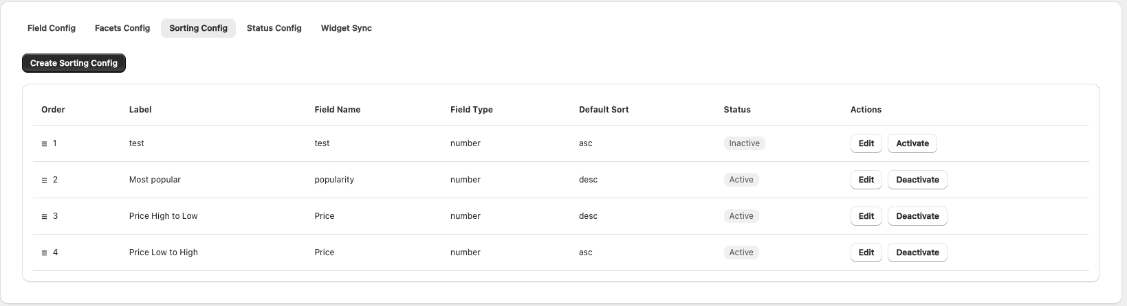Click the Label column header
The height and width of the screenshot is (306, 1127).
140,110
